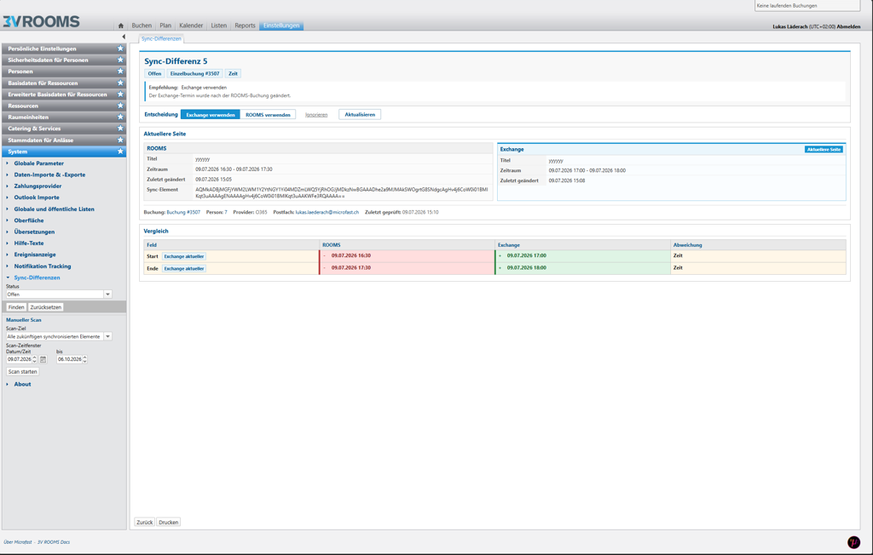This screenshot has height=555, width=873.
Task: Open the Buchen menu
Action: (142, 26)
